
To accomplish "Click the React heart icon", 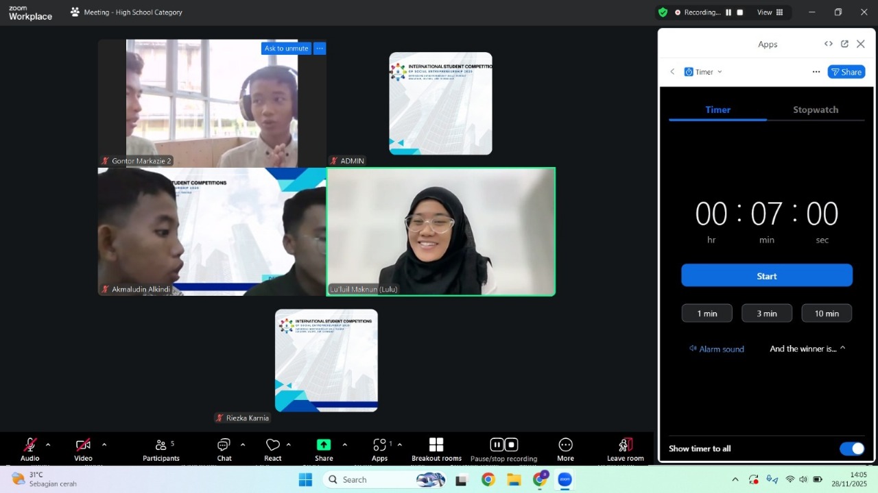I will pos(272,446).
